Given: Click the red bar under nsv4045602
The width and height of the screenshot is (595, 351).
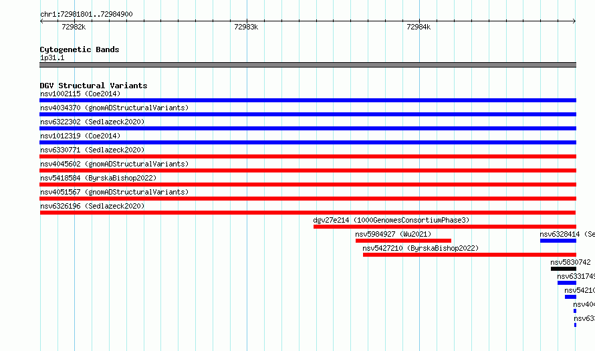Looking at the screenshot, I should (x=308, y=170).
